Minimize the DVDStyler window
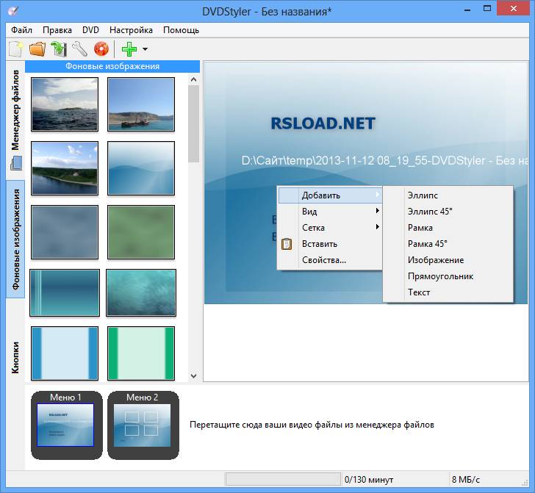Image resolution: width=535 pixels, height=493 pixels. click(467, 10)
